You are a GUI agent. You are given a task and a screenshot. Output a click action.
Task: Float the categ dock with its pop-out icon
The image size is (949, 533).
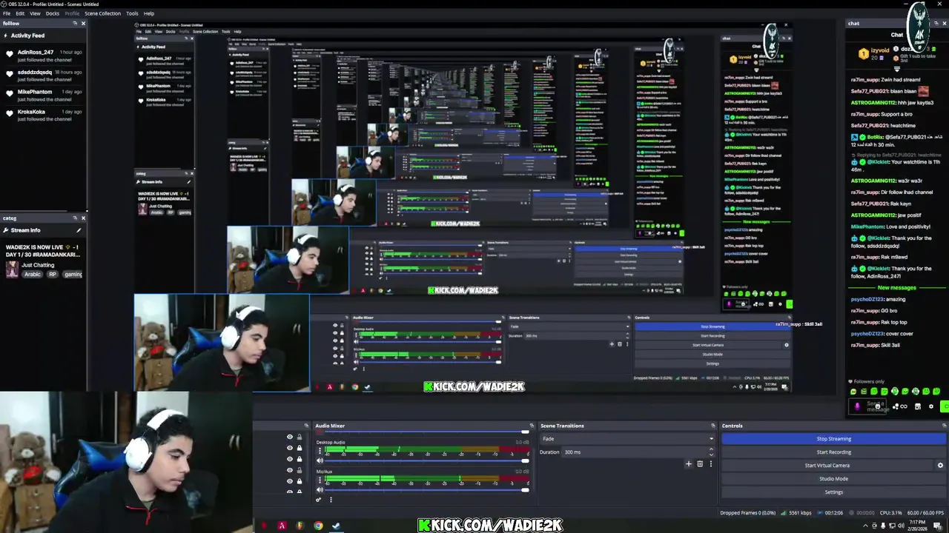[75, 218]
